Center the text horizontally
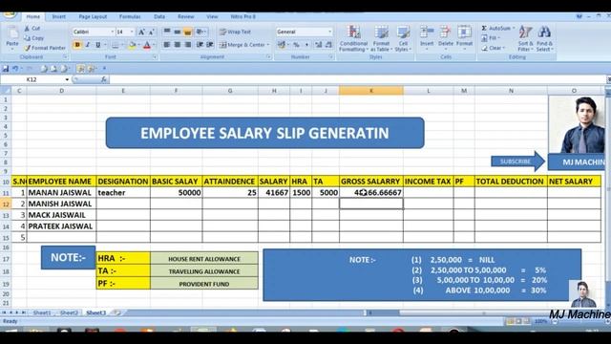This screenshot has height=344, width=611. click(x=178, y=45)
